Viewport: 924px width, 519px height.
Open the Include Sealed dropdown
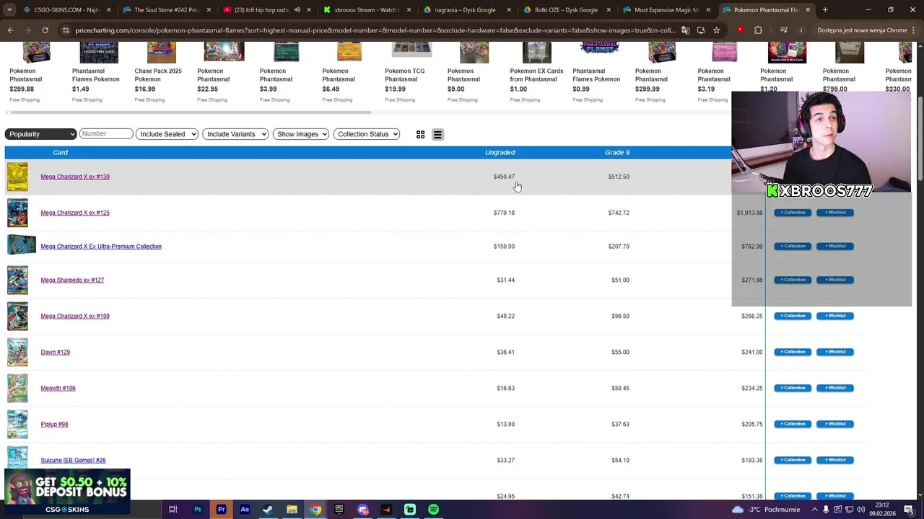pos(167,134)
